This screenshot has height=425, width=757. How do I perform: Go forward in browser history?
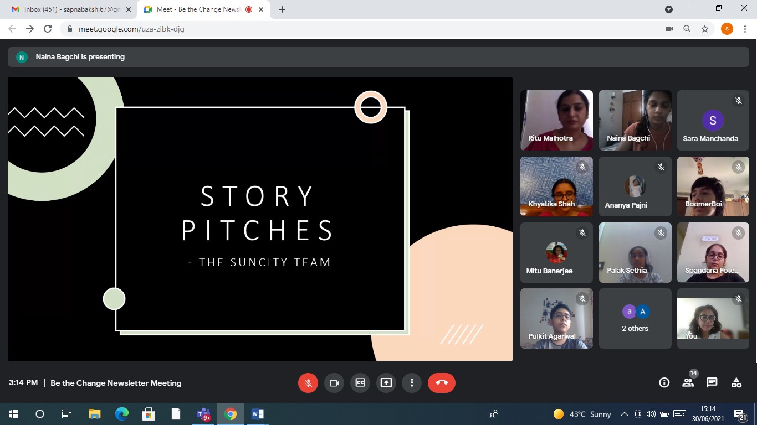[x=30, y=29]
